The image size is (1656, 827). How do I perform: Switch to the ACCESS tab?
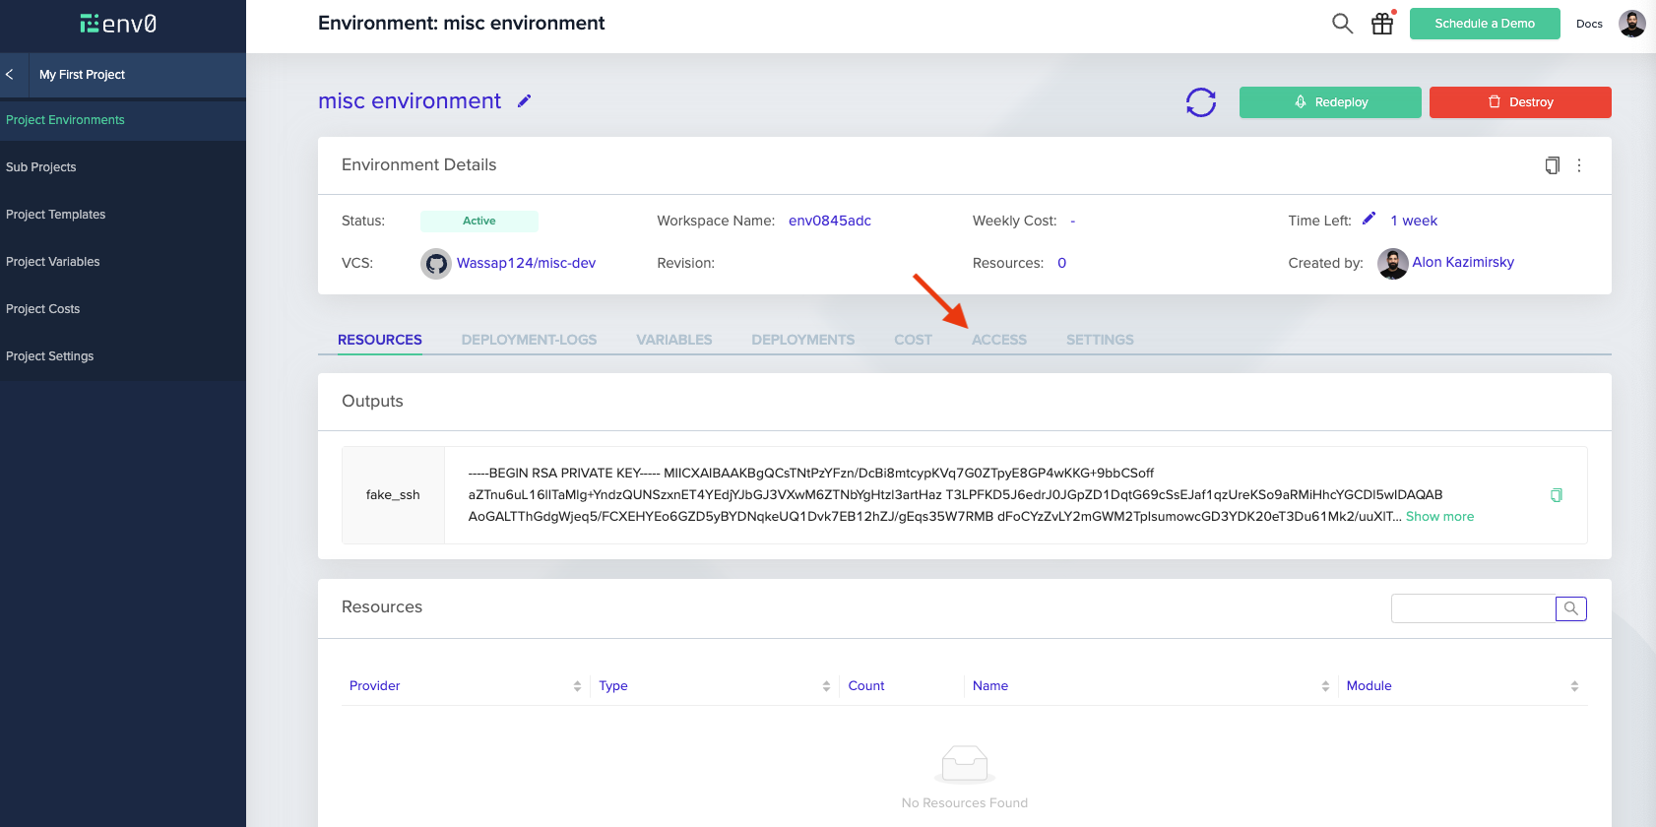(999, 340)
